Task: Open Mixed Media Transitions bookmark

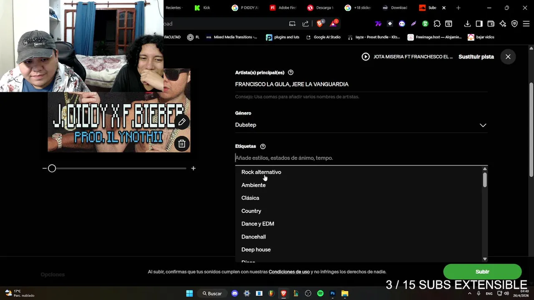Action: 232,37
